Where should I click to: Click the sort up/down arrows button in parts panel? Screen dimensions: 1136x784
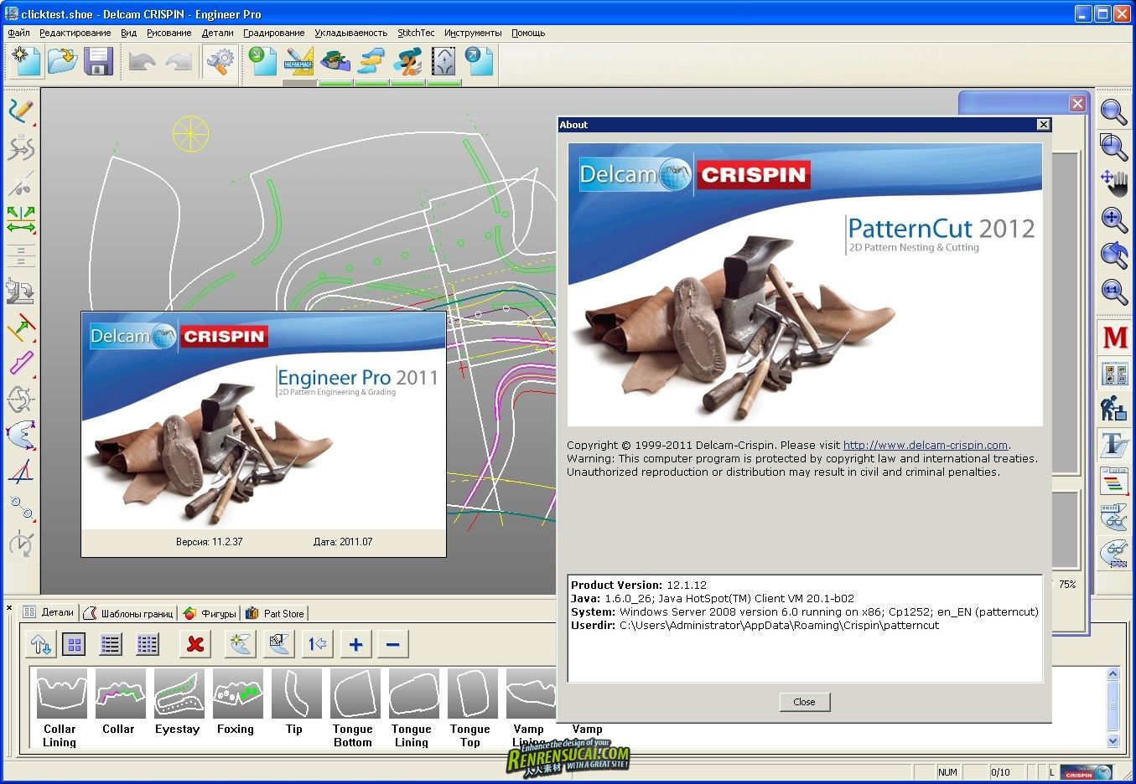pos(41,644)
